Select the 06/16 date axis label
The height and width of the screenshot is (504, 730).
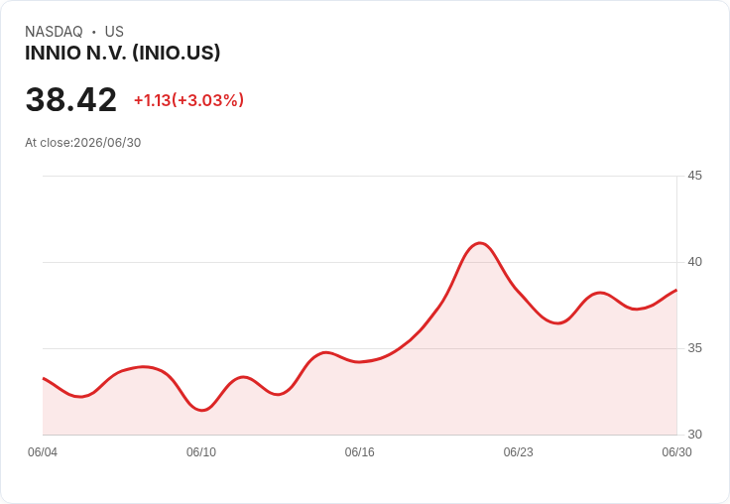(359, 452)
